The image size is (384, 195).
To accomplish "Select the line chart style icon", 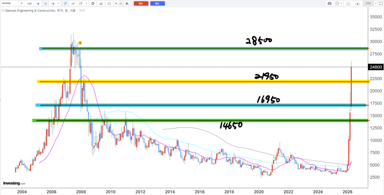I will coord(73,4).
